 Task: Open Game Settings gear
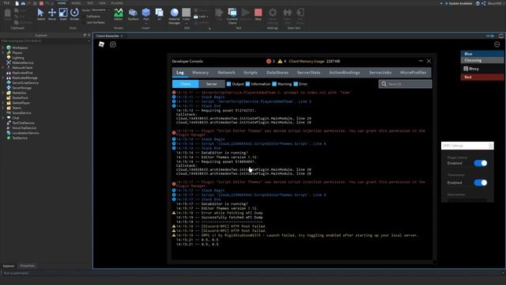coord(273,16)
